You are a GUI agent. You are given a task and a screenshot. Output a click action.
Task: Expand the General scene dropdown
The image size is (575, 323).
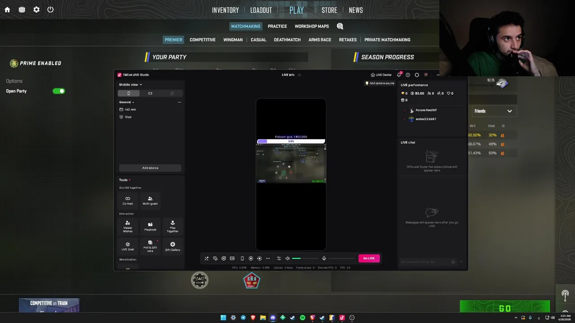coord(126,102)
